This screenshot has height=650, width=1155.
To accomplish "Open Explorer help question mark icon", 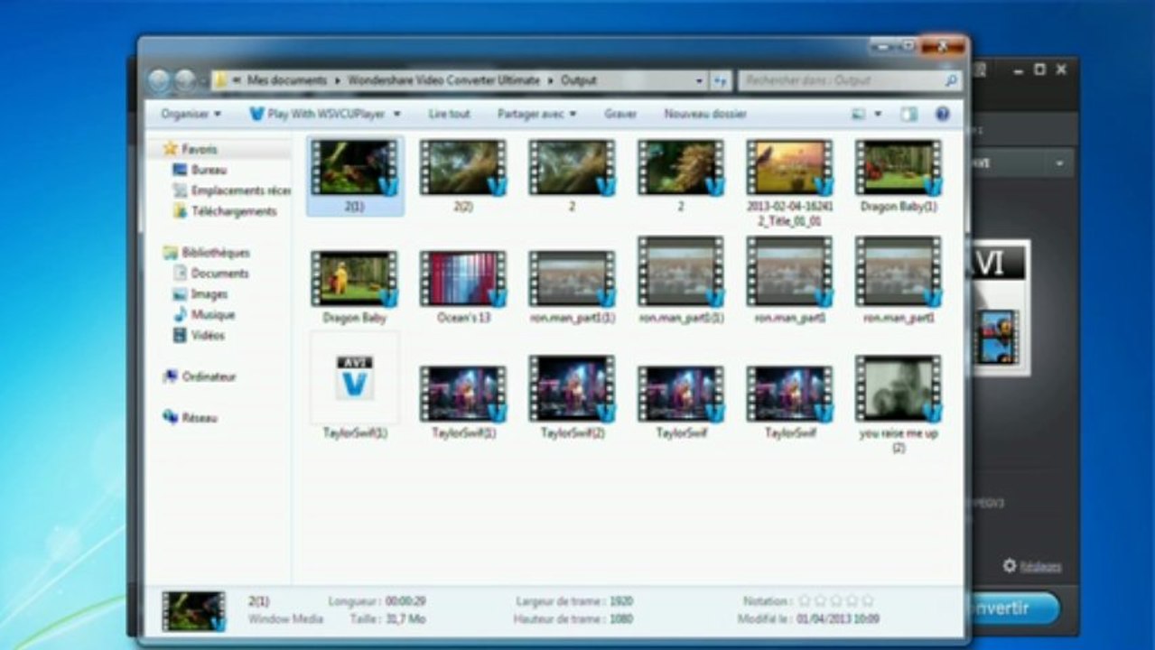I will tap(942, 114).
